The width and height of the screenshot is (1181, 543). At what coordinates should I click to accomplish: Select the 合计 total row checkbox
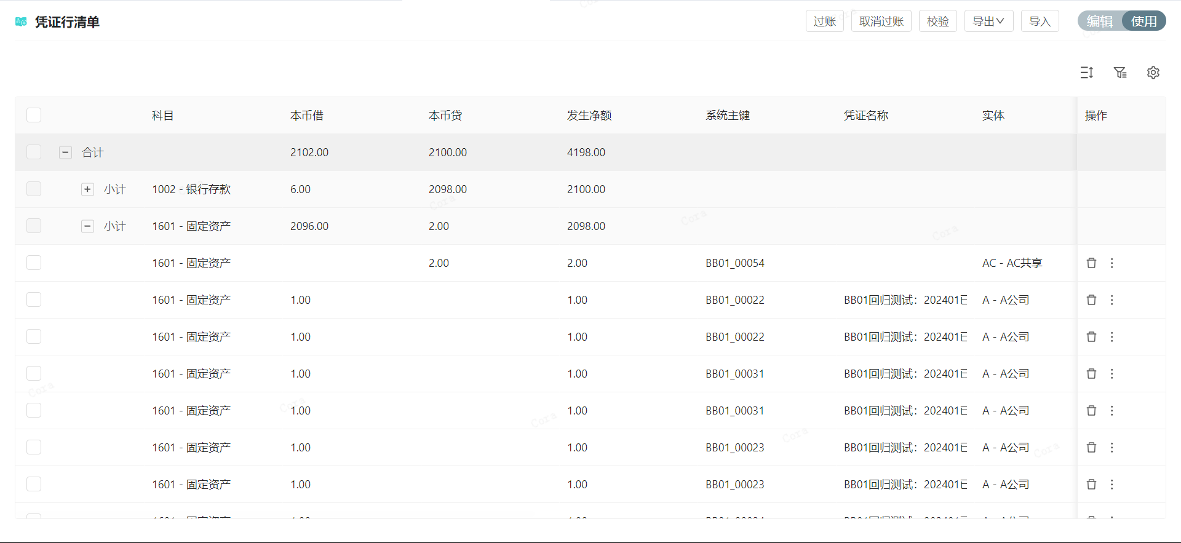[x=34, y=152]
